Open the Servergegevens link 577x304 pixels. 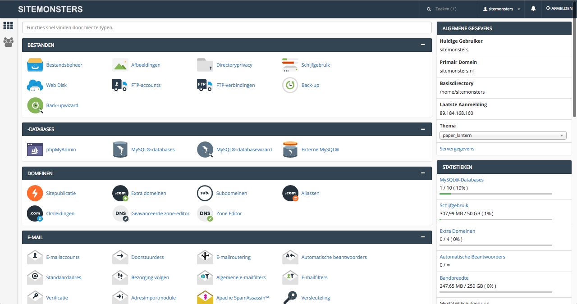457,149
